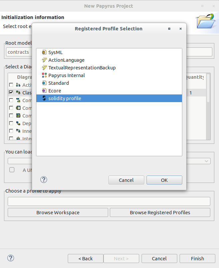The width and height of the screenshot is (219, 268).
Task: Select ActionLanguage in the profile list
Action: point(109,60)
